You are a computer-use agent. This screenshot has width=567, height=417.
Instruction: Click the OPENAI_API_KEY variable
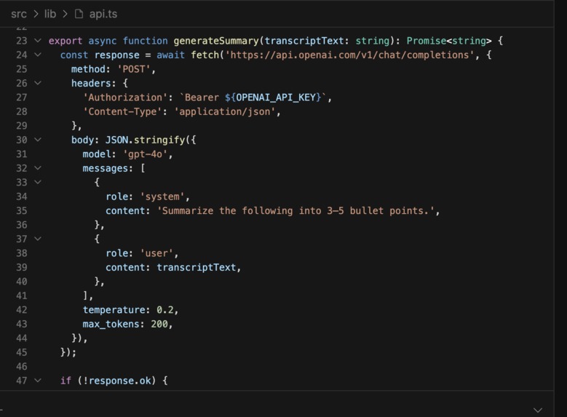click(x=276, y=98)
